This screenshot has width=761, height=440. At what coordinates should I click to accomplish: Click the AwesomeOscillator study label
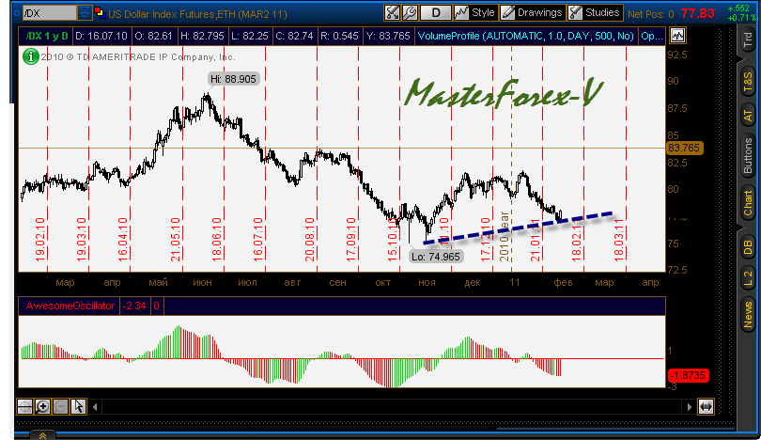pyautogui.click(x=70, y=306)
